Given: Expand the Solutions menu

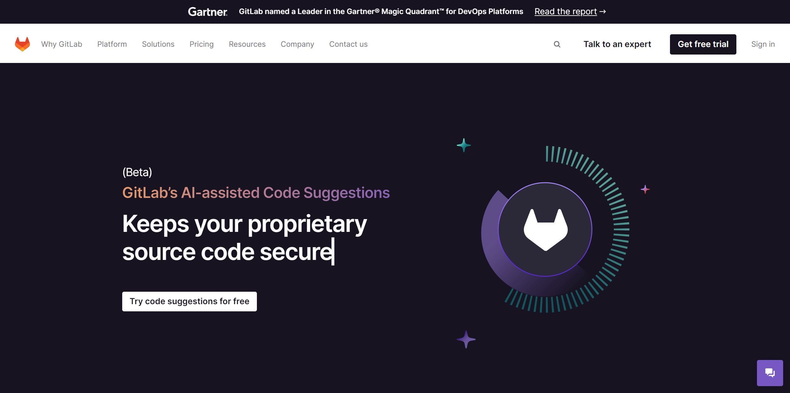Looking at the screenshot, I should pyautogui.click(x=158, y=44).
